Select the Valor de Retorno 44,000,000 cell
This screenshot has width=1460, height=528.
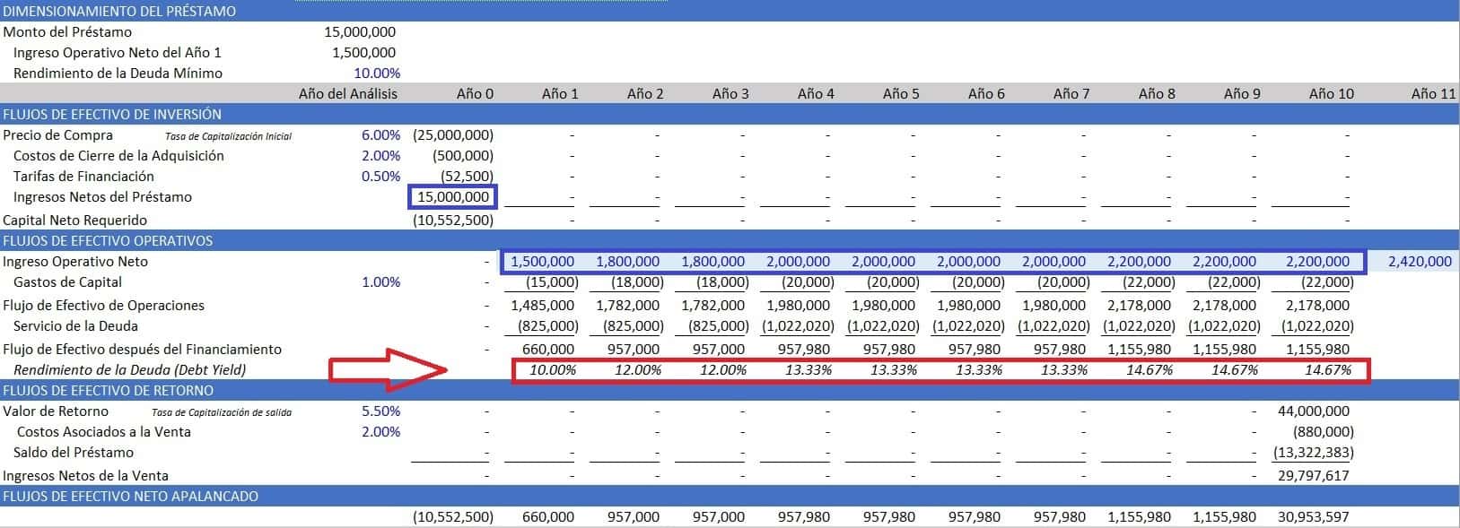1313,411
